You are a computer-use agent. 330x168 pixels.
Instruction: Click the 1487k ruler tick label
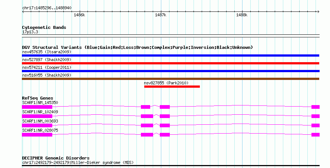click(161, 15)
